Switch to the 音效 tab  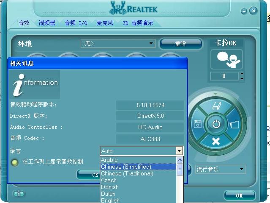(x=24, y=23)
